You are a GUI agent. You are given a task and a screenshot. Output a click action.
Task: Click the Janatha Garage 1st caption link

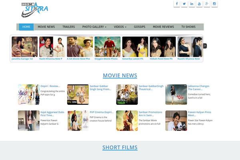point(22,59)
